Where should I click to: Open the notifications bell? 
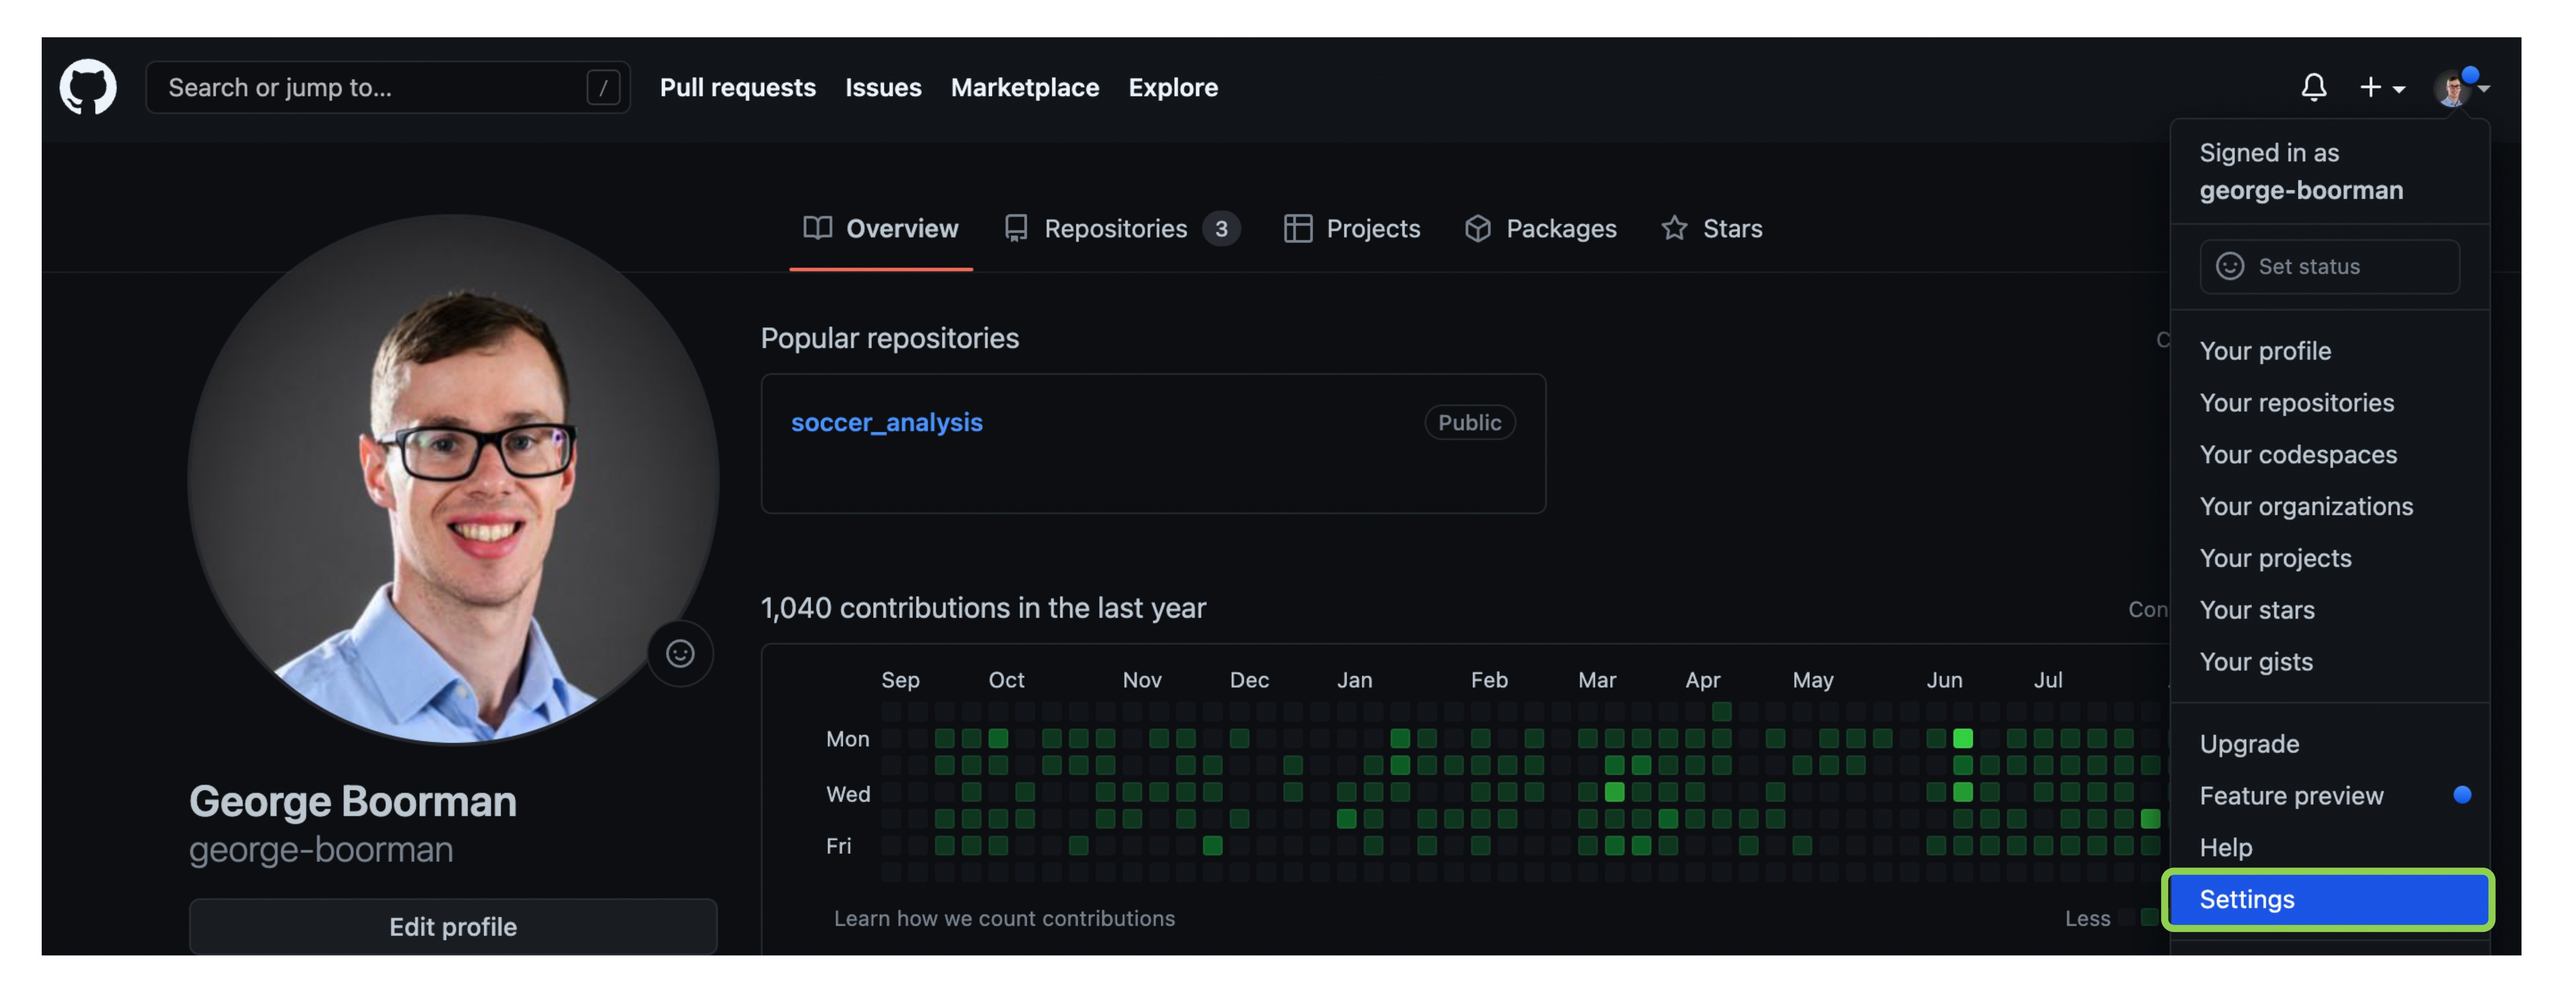(x=2313, y=87)
